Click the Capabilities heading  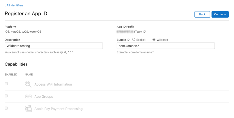16,64
